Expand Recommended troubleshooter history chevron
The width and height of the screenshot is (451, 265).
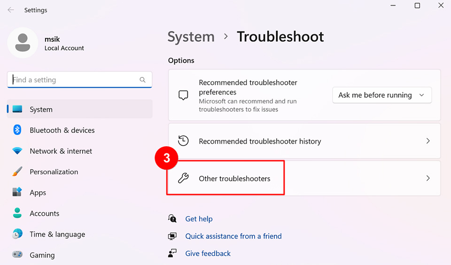[x=428, y=140]
